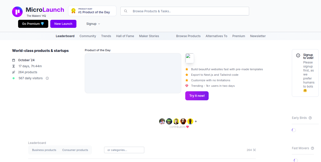321x162 pixels.
Task: Click the fifth contributor avatar
Action: pos(190,121)
